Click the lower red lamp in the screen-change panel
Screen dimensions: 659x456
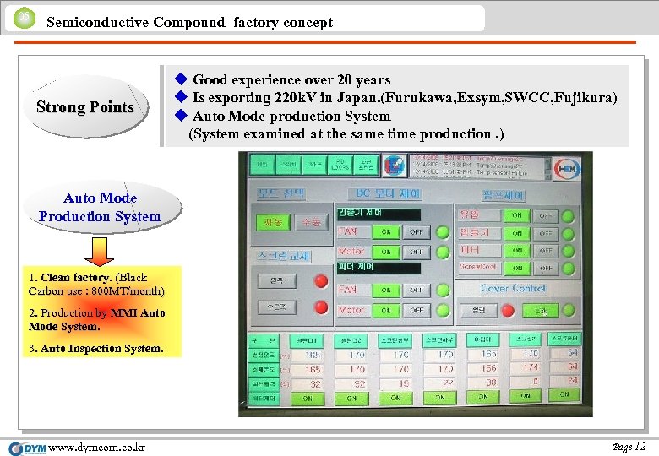[x=321, y=307]
